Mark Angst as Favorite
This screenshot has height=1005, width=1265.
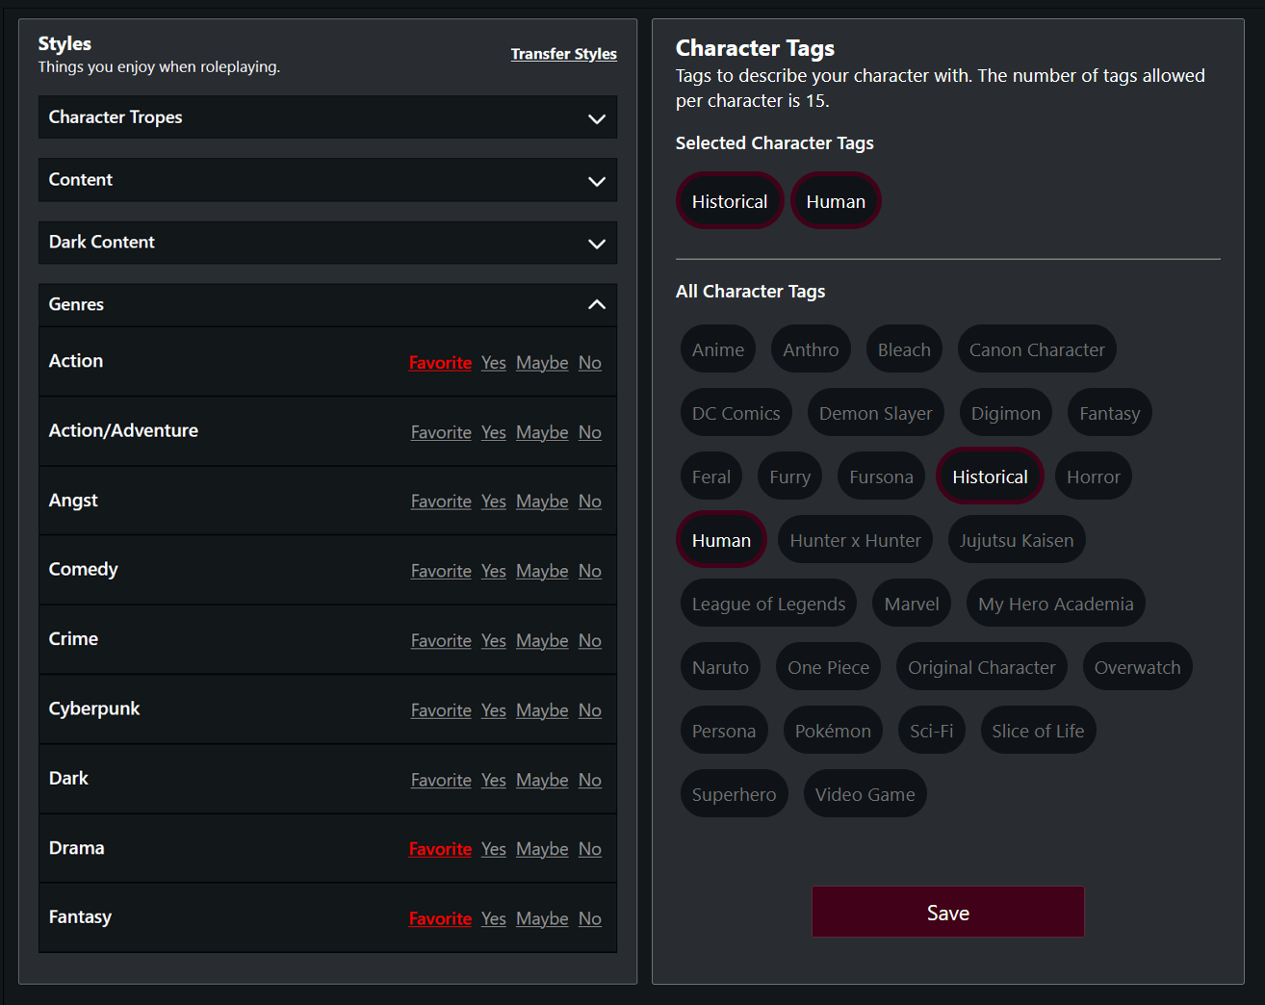coord(441,502)
